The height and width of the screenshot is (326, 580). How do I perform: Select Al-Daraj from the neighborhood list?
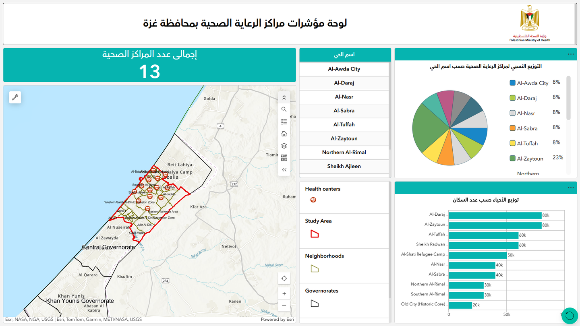[x=344, y=83]
